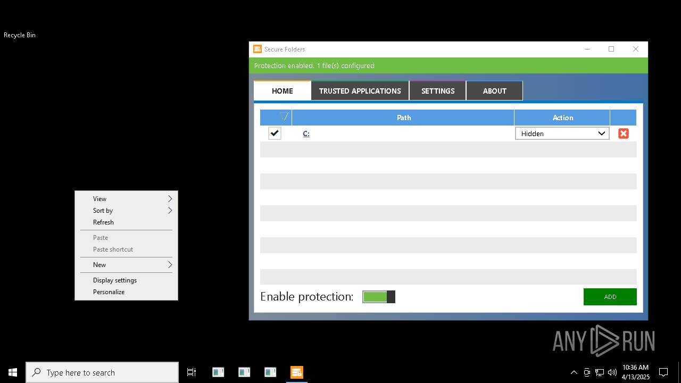Choose Refresh in context menu

[126, 222]
